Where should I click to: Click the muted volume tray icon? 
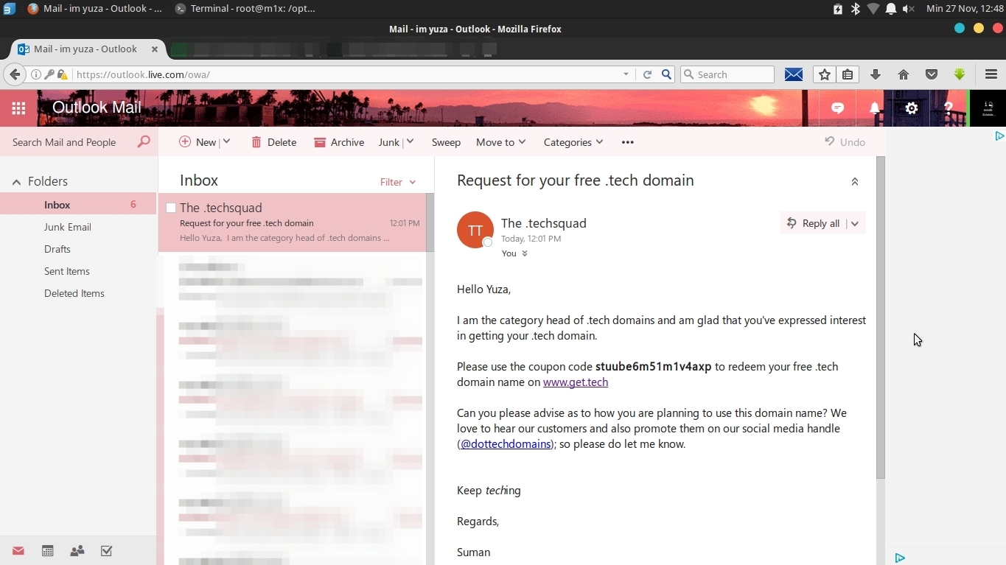pyautogui.click(x=909, y=9)
